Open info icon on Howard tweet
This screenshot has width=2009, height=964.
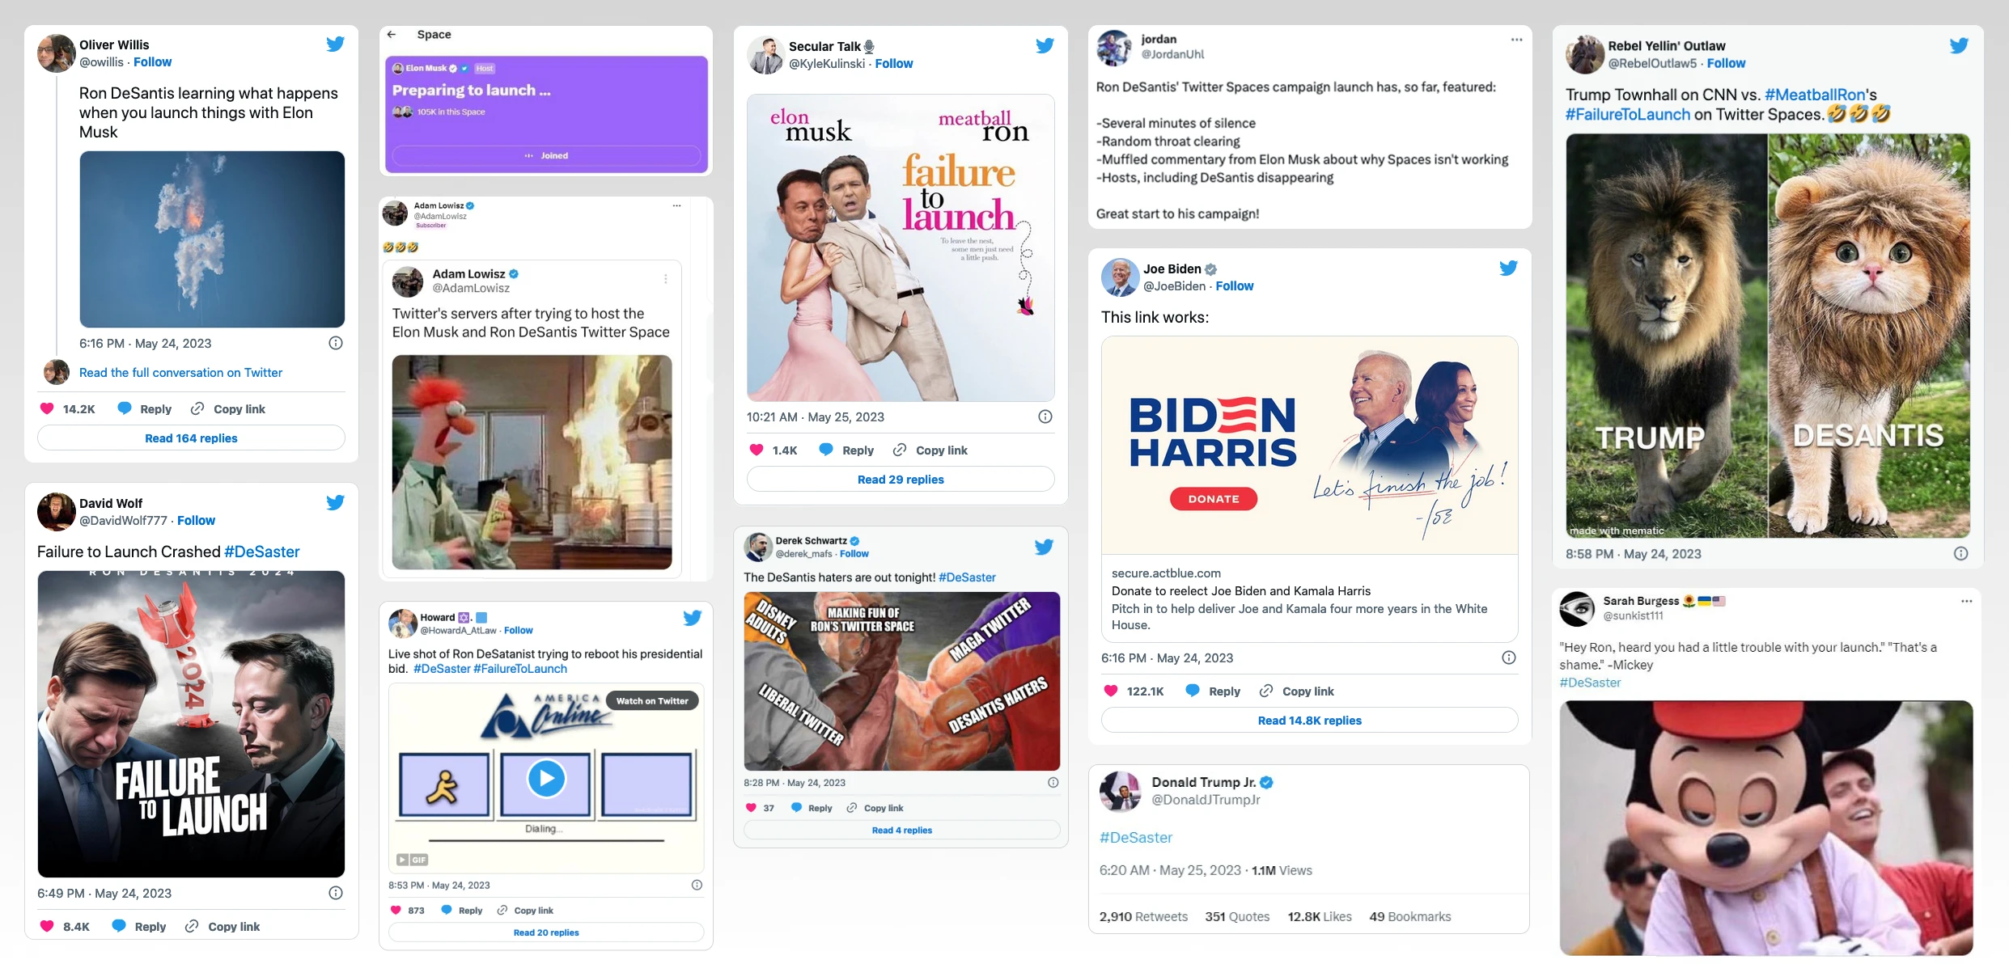(697, 885)
